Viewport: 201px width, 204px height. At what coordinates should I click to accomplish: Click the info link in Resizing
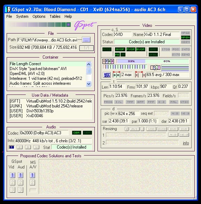pyautogui.click(x=186, y=143)
